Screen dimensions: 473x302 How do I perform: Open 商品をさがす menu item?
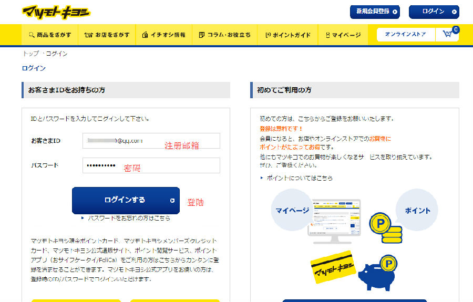[x=50, y=35]
